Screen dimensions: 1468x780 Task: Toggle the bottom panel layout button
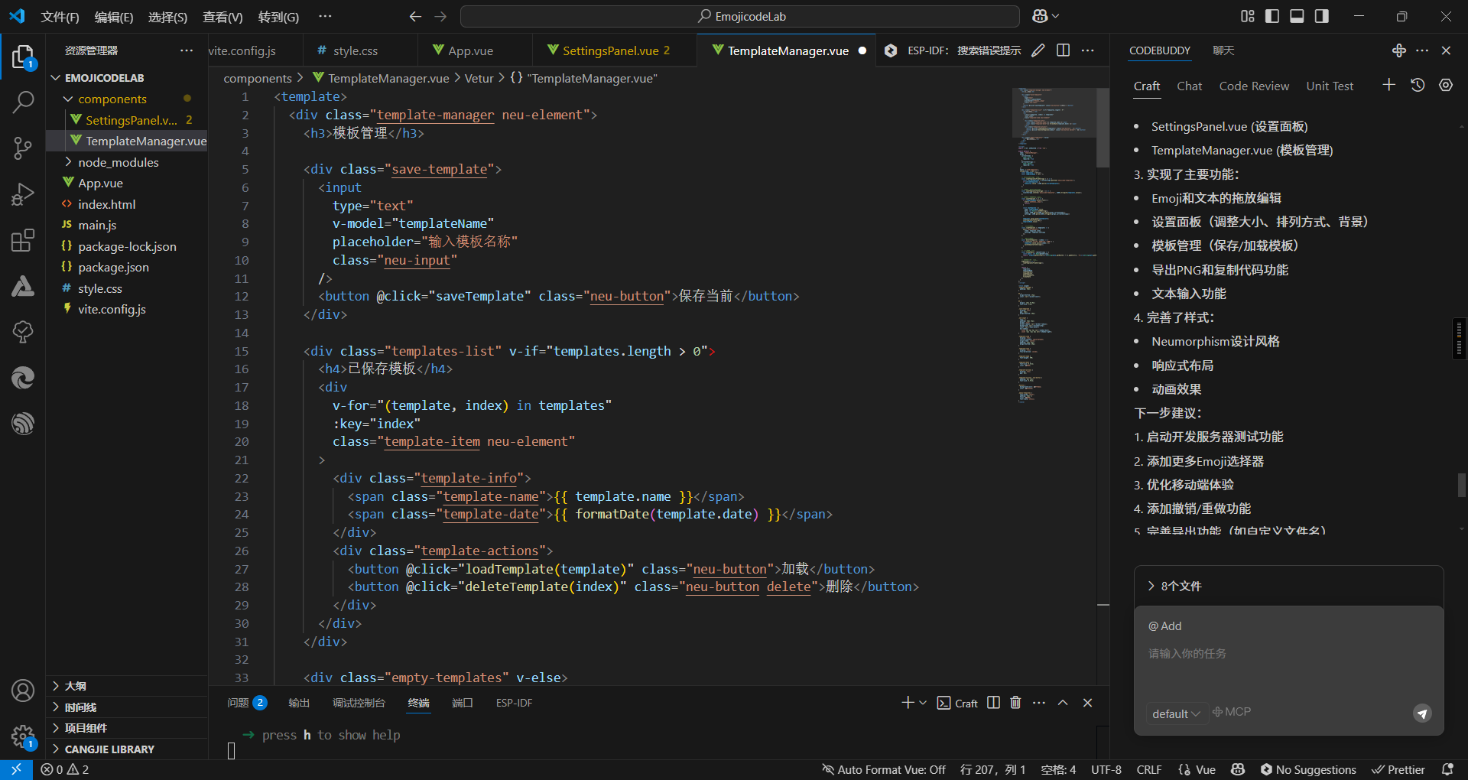[1297, 16]
